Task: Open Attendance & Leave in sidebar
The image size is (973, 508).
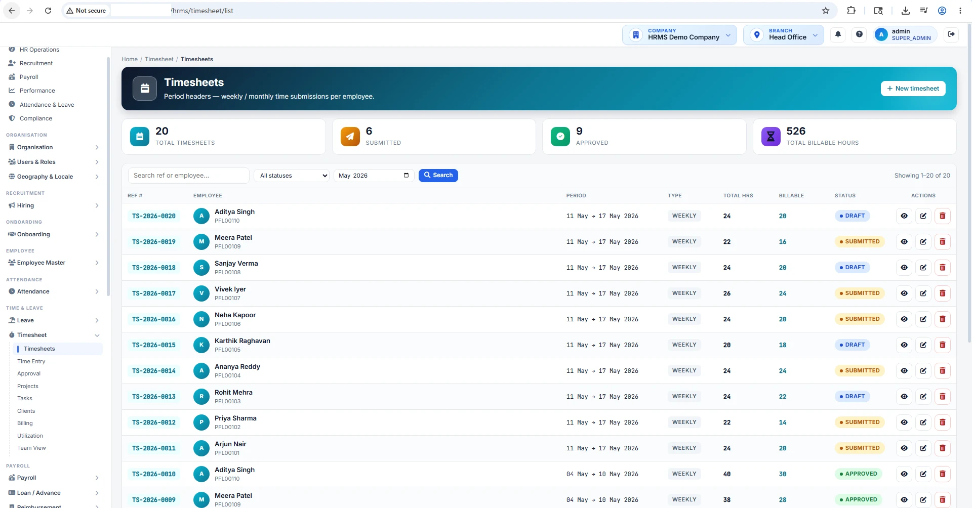Action: coord(47,105)
